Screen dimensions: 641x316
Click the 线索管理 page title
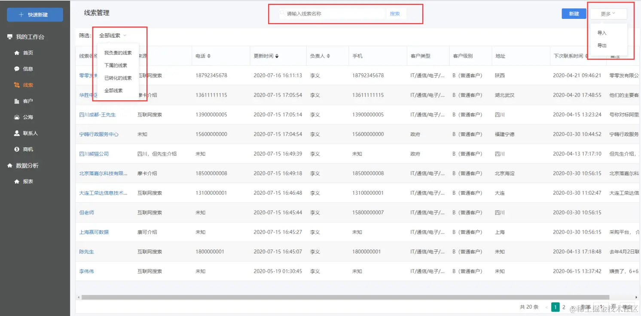click(97, 13)
